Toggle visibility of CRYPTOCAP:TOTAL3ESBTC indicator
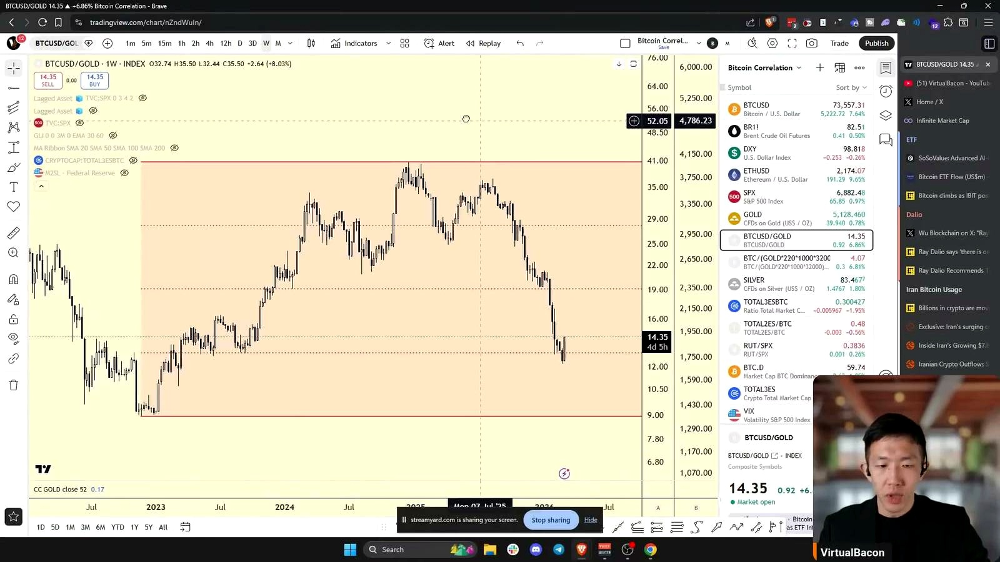The height and width of the screenshot is (562, 1000). pos(133,160)
